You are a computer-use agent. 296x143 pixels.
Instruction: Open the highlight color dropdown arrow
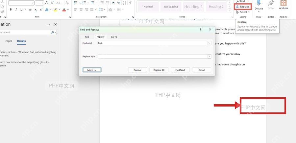(x=59, y=10)
